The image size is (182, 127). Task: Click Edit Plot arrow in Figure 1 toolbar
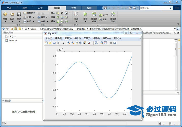(64, 43)
